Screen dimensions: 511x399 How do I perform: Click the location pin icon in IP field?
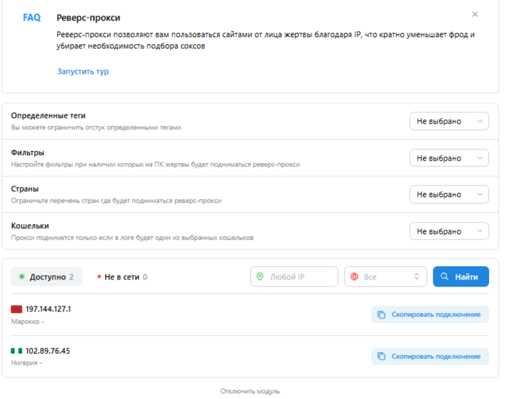click(259, 277)
